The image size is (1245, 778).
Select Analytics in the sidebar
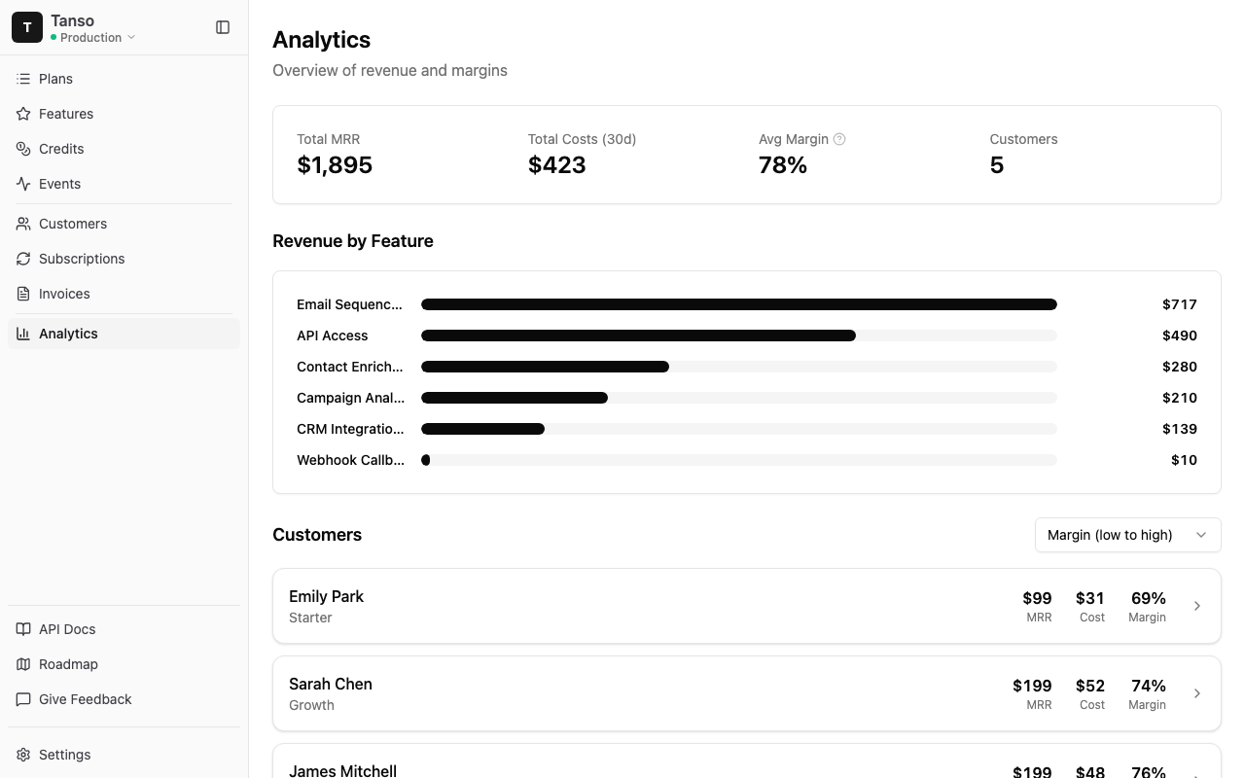(x=68, y=334)
